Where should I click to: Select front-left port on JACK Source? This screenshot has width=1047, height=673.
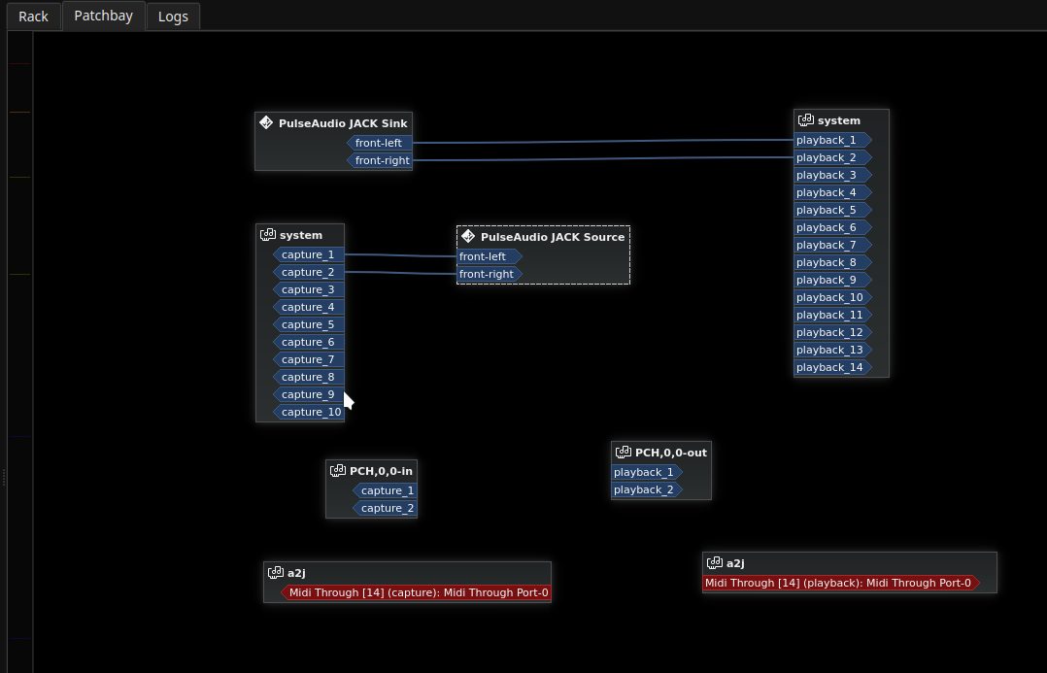tap(490, 256)
